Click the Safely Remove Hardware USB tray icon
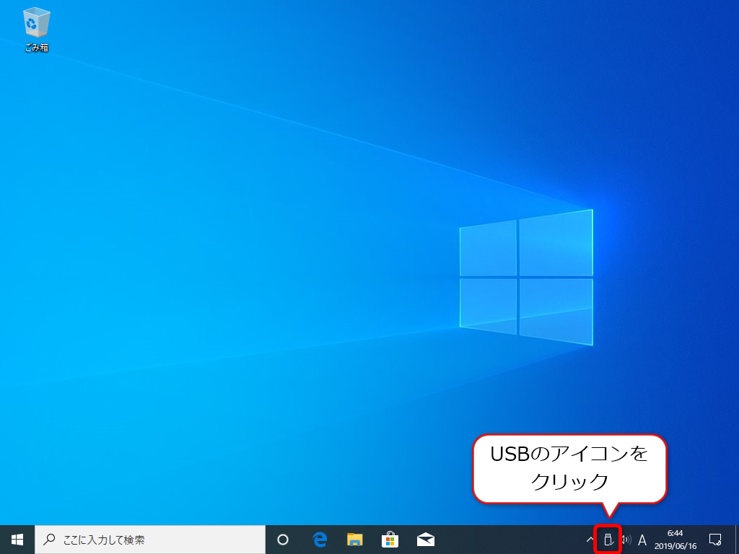This screenshot has width=739, height=554. click(x=607, y=540)
